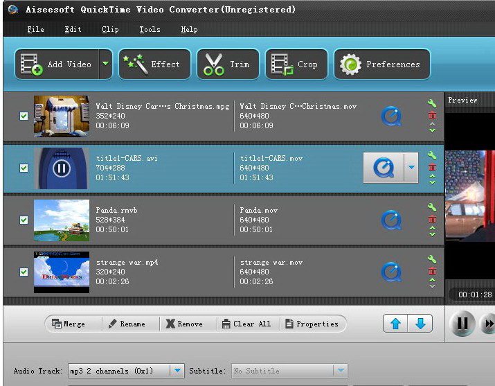
Task: Click QuickTime profile icon for strange war row
Action: pyautogui.click(x=391, y=272)
